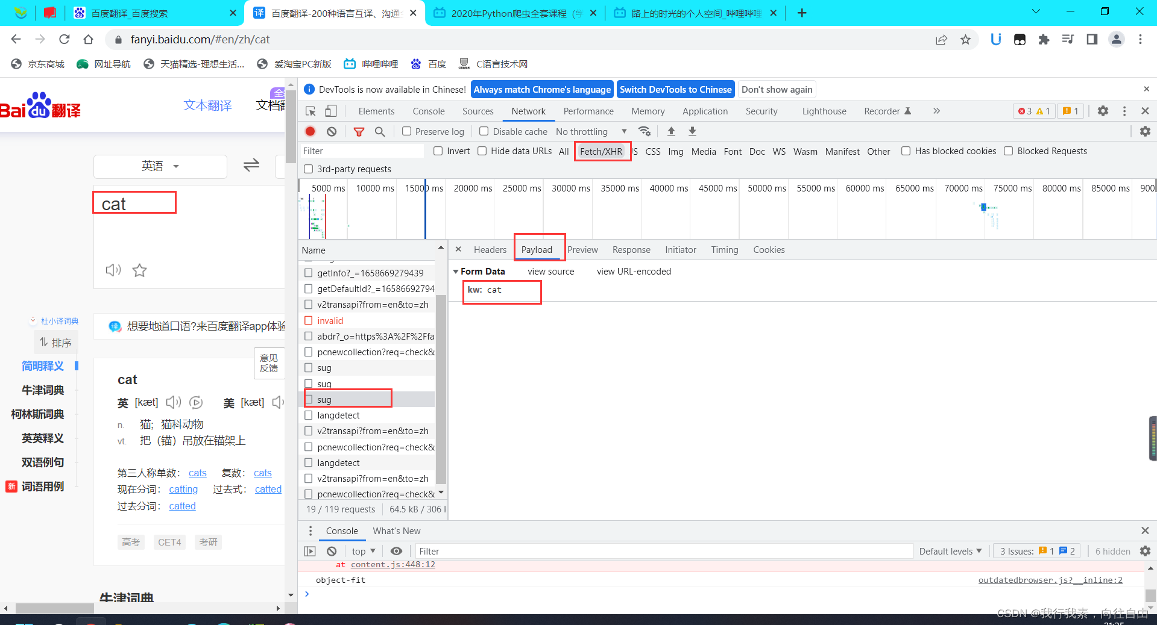Open DevTools settings gear
The width and height of the screenshot is (1157, 625).
(x=1103, y=111)
